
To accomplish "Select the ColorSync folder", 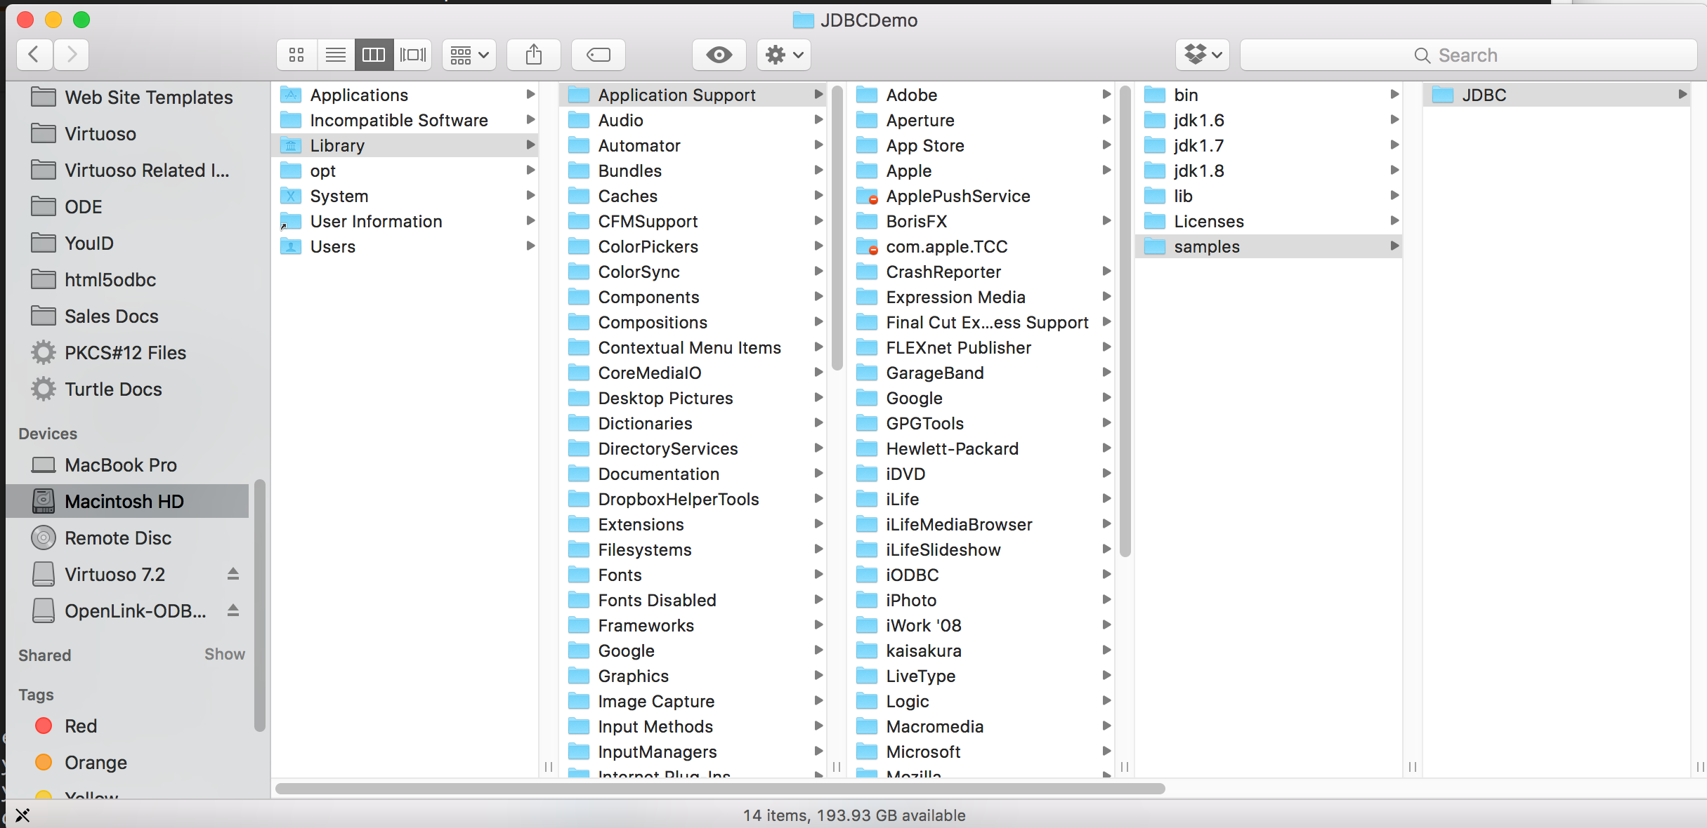I will (x=694, y=272).
